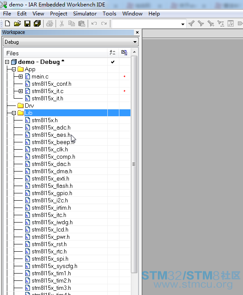Open the Debug configuration dropdown
Screen dimensions: 243x295
pyautogui.click(x=135, y=42)
